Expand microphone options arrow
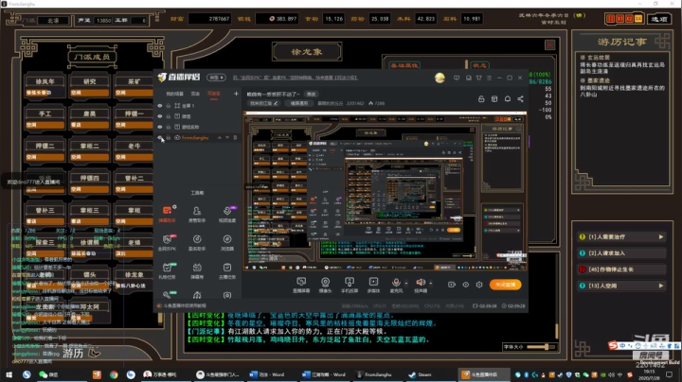Image resolution: width=682 pixels, height=382 pixels. click(x=406, y=284)
